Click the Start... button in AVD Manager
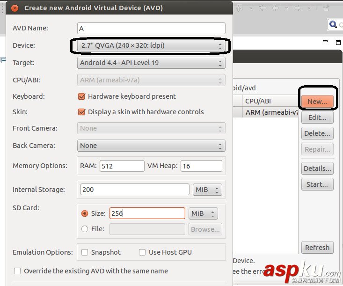343x286 pixels. click(317, 184)
